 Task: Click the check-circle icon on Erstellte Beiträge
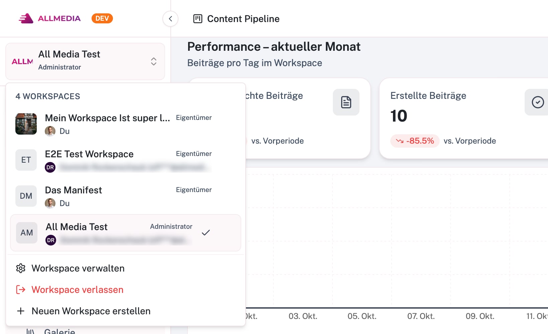(537, 102)
